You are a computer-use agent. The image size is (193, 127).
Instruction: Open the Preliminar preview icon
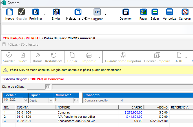(36, 12)
